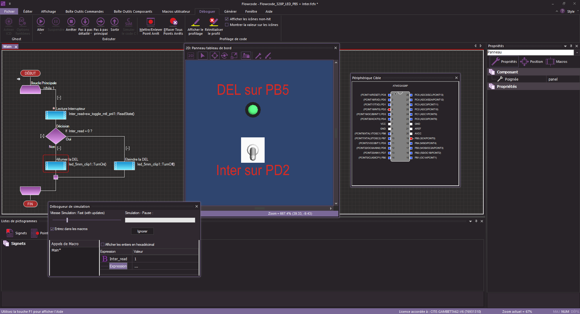Enable Montrer la valeur sur les icônes
This screenshot has width=580, height=314.
227,25
